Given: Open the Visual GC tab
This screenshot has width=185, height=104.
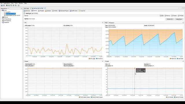Looking at the screenshot, I should 82,11.
